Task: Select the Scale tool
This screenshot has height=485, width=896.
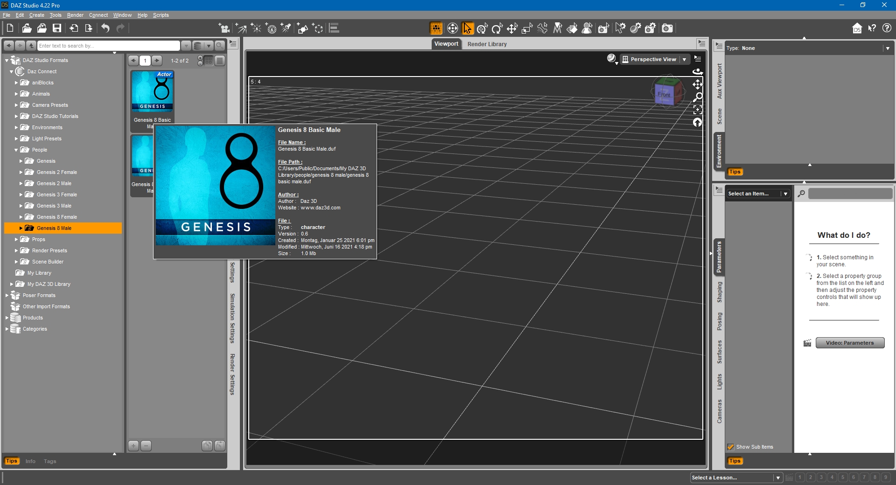Action: tap(527, 28)
